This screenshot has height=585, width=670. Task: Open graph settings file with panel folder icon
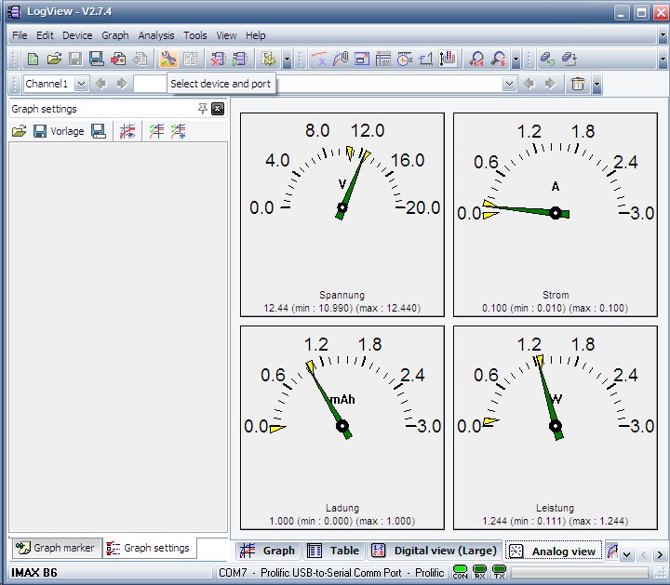(x=19, y=131)
